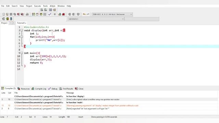The image size is (219, 123).
Task: Switch to the Find Results tab
Action: click(66, 89)
